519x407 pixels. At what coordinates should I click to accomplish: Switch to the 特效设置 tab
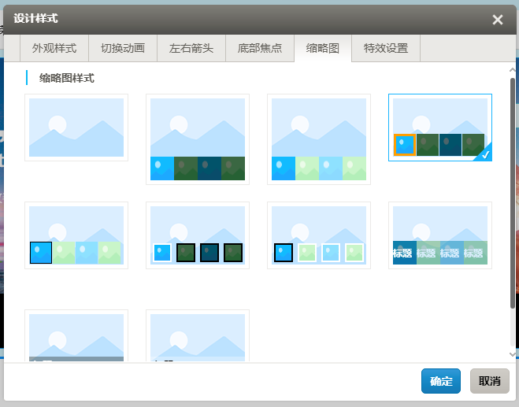386,48
